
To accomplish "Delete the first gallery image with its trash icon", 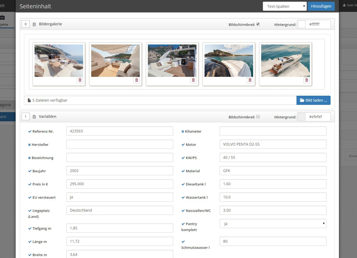I will pos(80,80).
